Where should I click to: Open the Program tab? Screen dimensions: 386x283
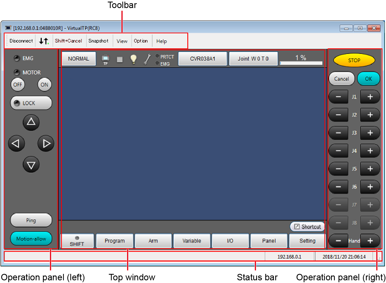(x=115, y=241)
